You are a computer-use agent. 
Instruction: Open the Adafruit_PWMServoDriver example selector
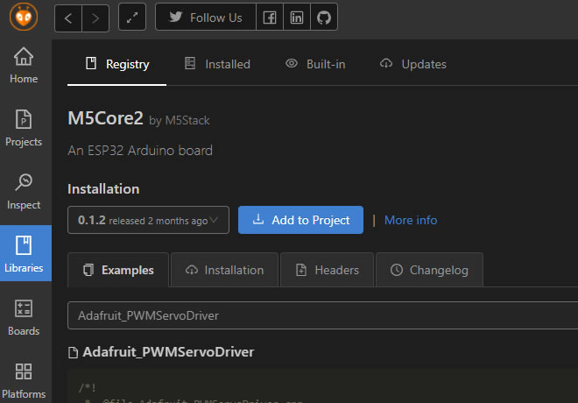click(322, 315)
